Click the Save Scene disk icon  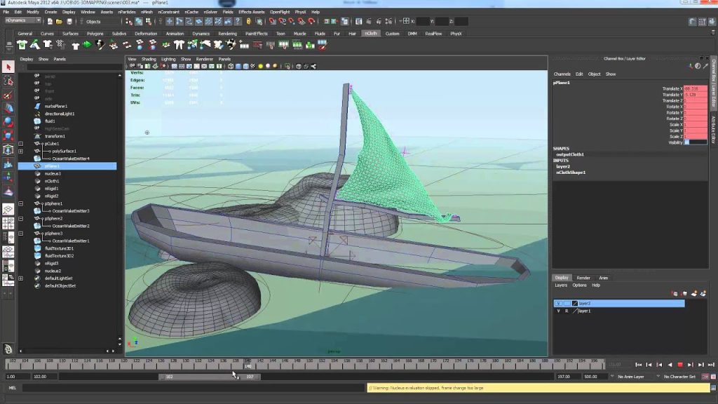pos(69,22)
